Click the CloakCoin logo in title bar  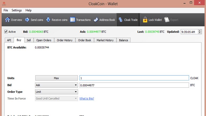pyautogui.click(x=4, y=3)
